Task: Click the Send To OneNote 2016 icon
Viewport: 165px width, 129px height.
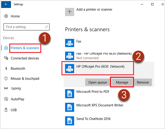Action: [70, 121]
